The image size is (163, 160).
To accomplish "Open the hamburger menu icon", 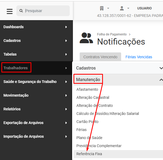I will coord(10,11).
